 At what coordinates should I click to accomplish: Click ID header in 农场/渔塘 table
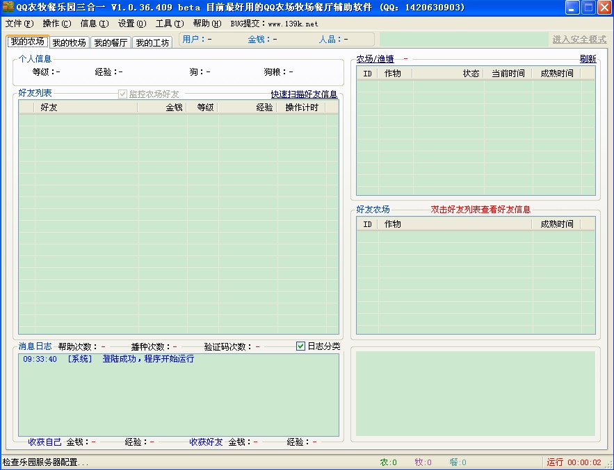pos(367,73)
